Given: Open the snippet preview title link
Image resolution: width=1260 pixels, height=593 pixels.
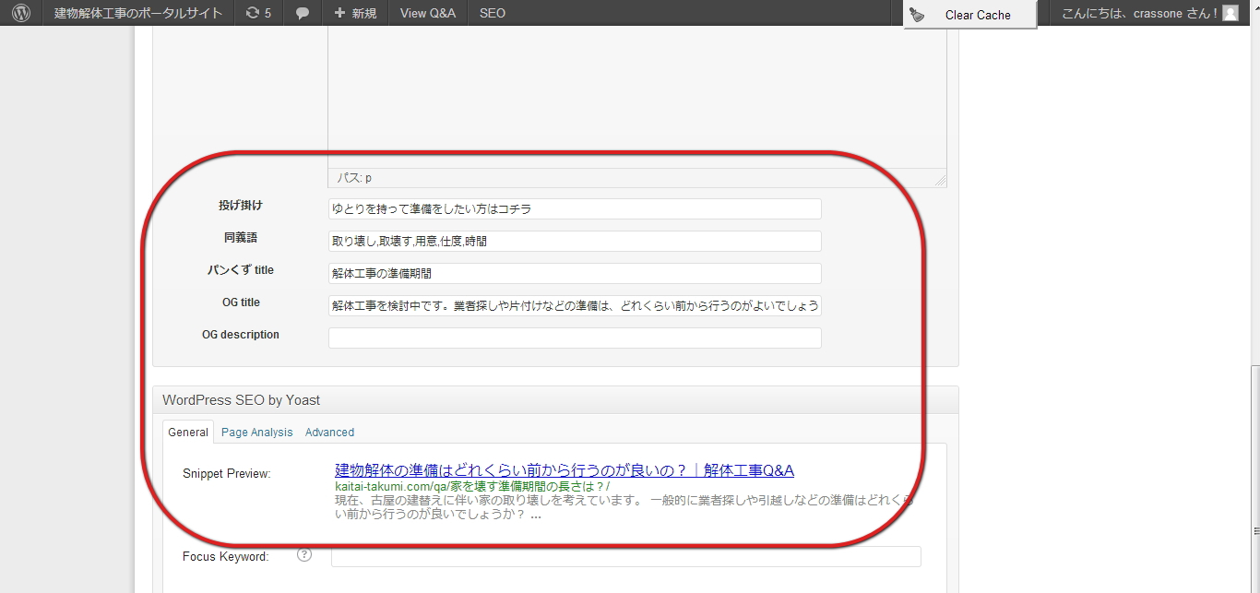Looking at the screenshot, I should (x=565, y=470).
